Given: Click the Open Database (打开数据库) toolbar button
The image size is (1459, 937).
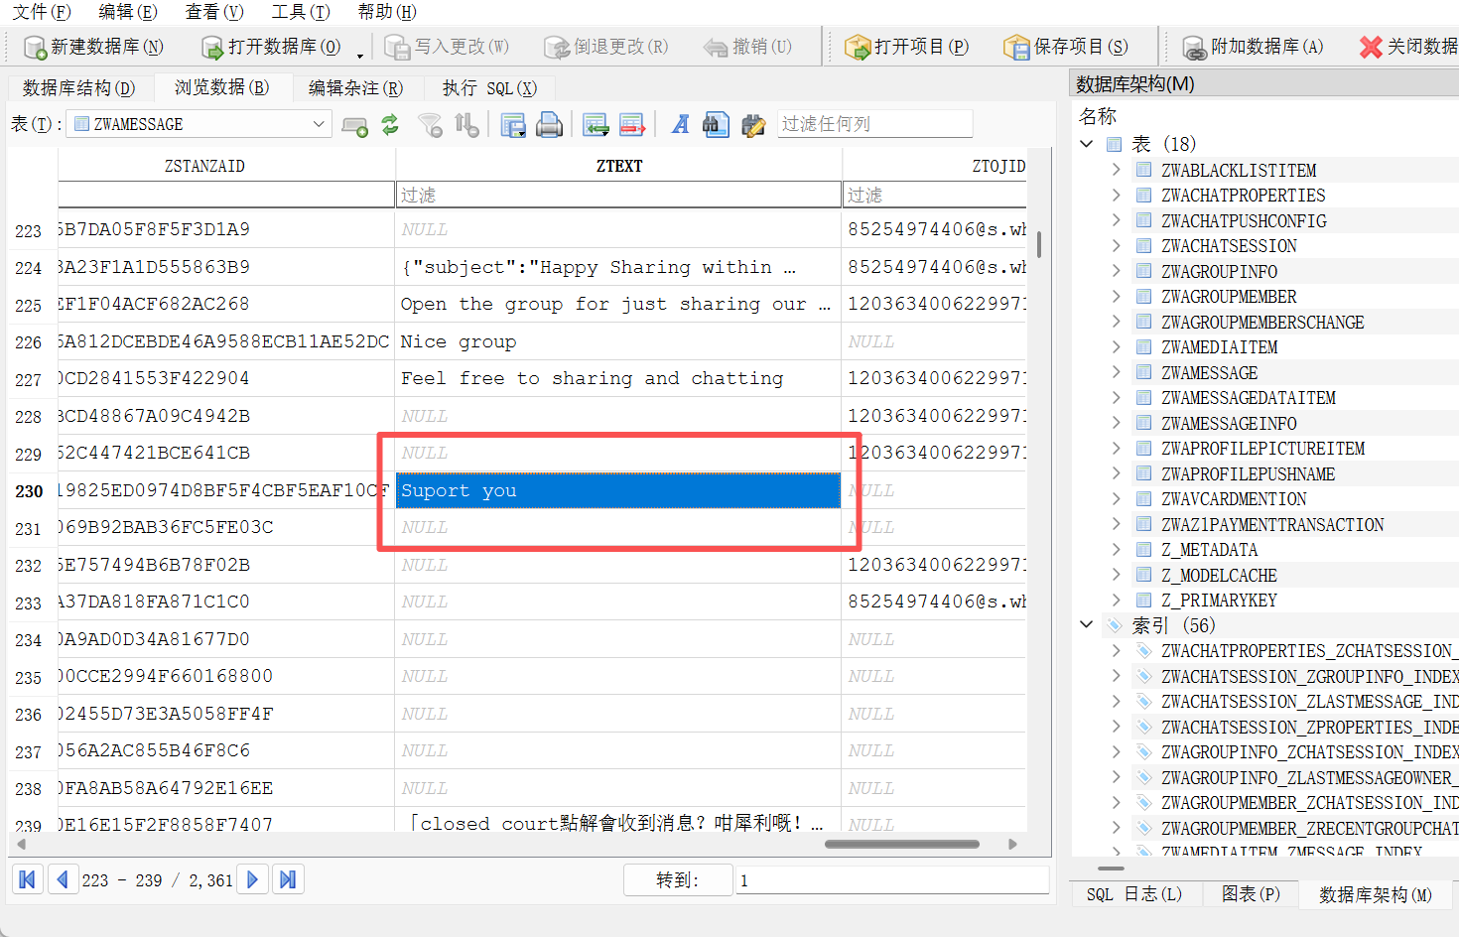Looking at the screenshot, I should [x=271, y=47].
